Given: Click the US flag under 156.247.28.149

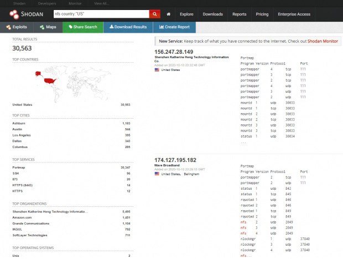Looking at the screenshot, I should tap(157, 70).
